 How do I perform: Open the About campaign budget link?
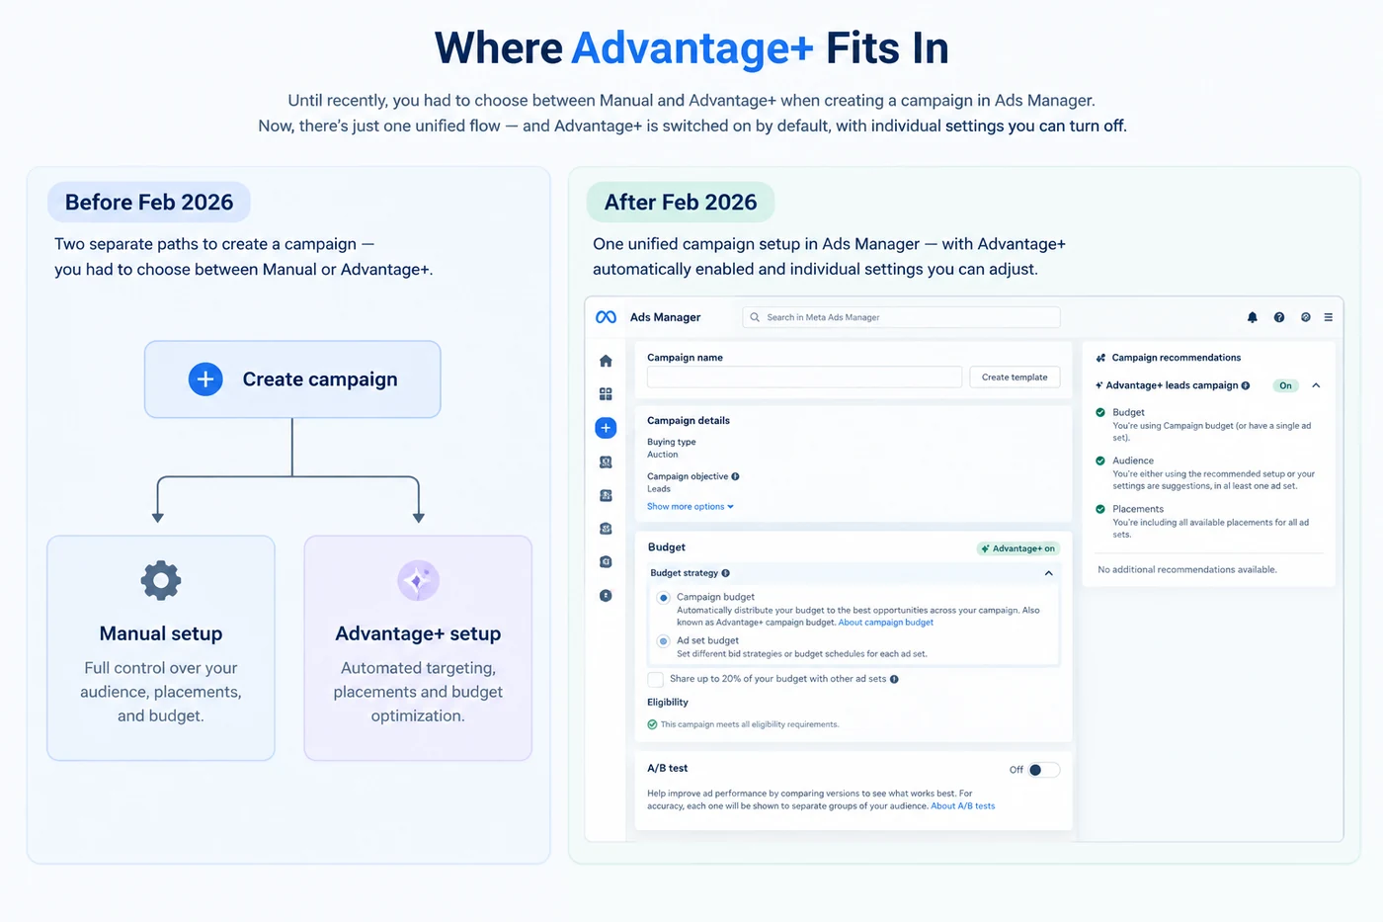pos(885,623)
